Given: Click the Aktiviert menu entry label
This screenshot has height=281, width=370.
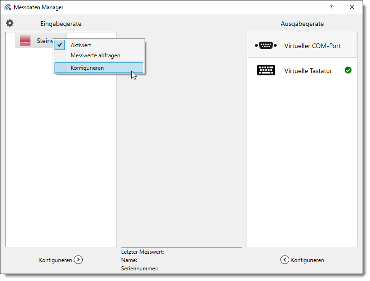Looking at the screenshot, I should point(81,45).
